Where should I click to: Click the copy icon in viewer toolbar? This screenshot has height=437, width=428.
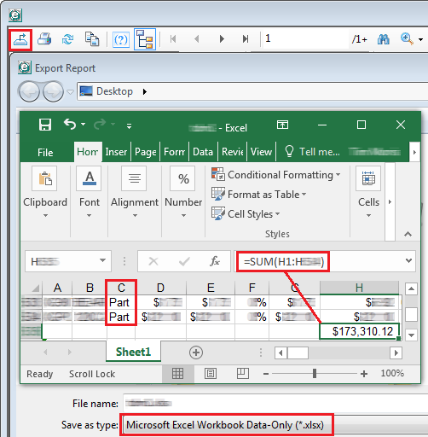coord(92,39)
